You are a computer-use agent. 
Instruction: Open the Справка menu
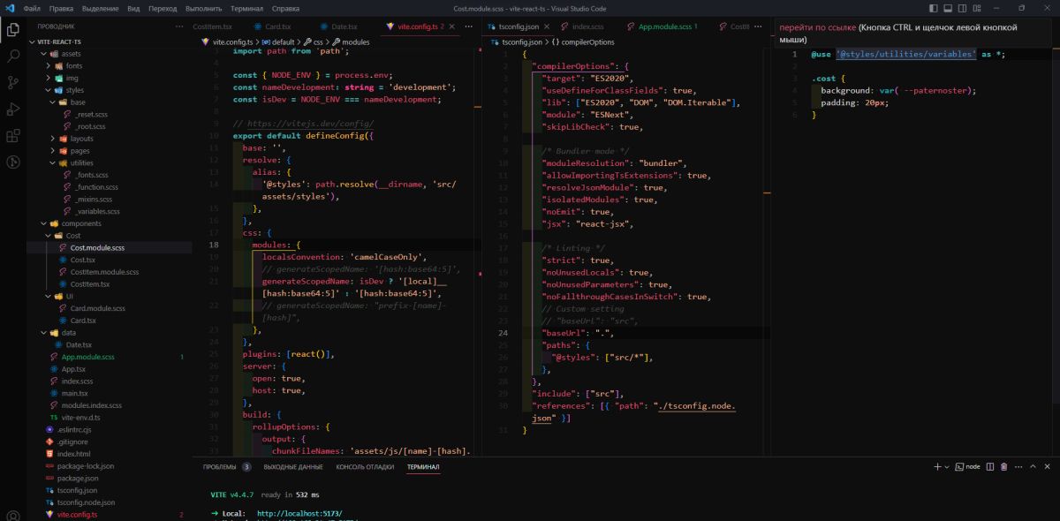point(285,7)
